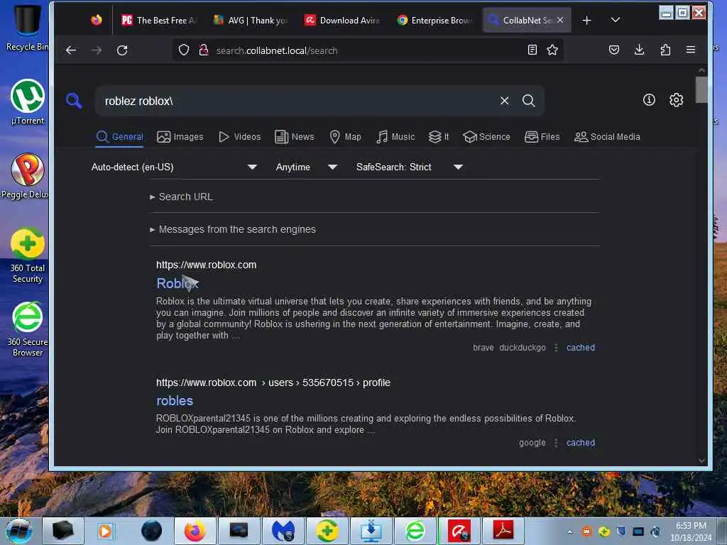The width and height of the screenshot is (727, 545).
Task: Open 360 Secure Browser desktop icon
Action: [x=28, y=329]
